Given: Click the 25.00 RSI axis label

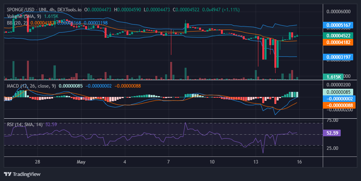Looking at the screenshot, I should click(x=333, y=148).
